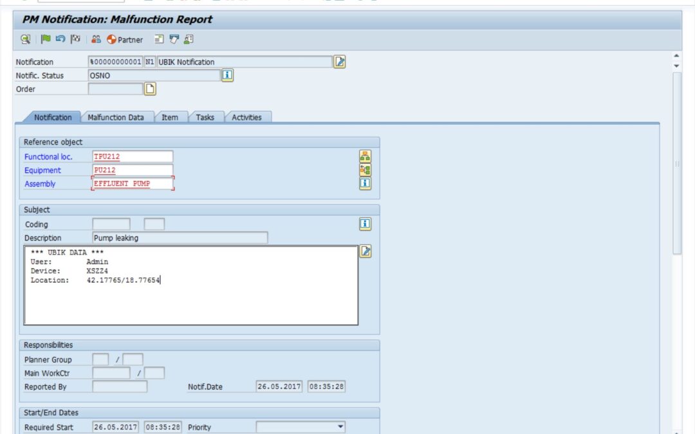Open partner overview via two-people icon
This screenshot has height=434, width=695.
pyautogui.click(x=95, y=39)
